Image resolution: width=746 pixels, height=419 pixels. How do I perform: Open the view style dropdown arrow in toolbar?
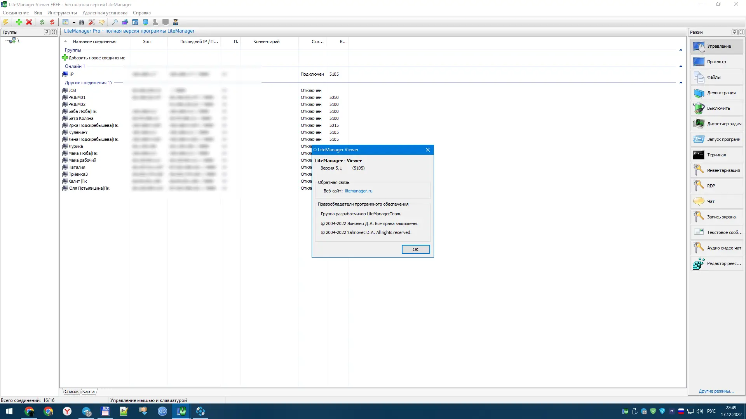(x=74, y=23)
